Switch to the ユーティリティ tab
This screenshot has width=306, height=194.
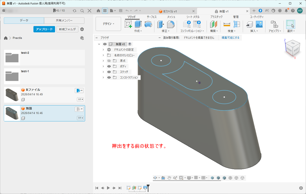257,17
